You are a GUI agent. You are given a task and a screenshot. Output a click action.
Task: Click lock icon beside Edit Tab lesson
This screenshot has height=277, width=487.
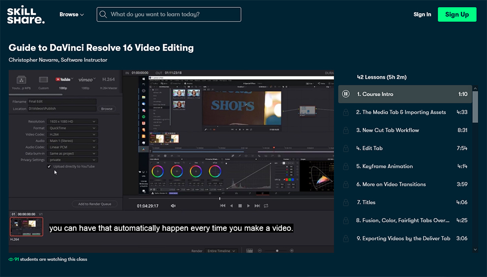tap(346, 148)
